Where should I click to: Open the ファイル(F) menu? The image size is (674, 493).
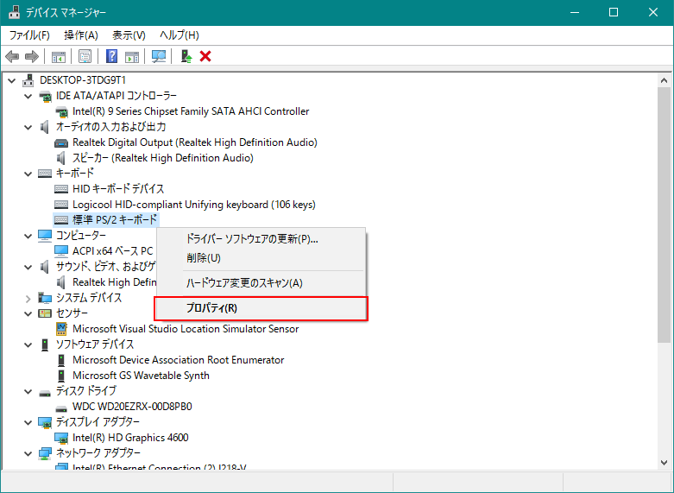[29, 35]
